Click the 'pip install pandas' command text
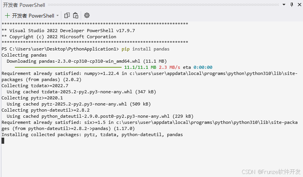This screenshot has height=177, width=303. [145, 49]
